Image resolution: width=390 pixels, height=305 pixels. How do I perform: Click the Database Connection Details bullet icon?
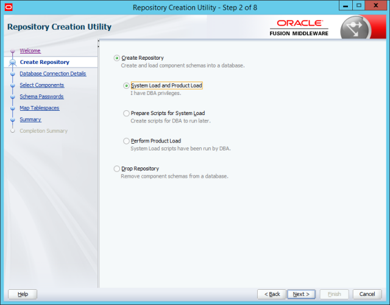coord(13,74)
